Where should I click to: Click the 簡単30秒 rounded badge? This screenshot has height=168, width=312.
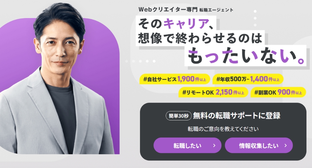tap(178, 116)
